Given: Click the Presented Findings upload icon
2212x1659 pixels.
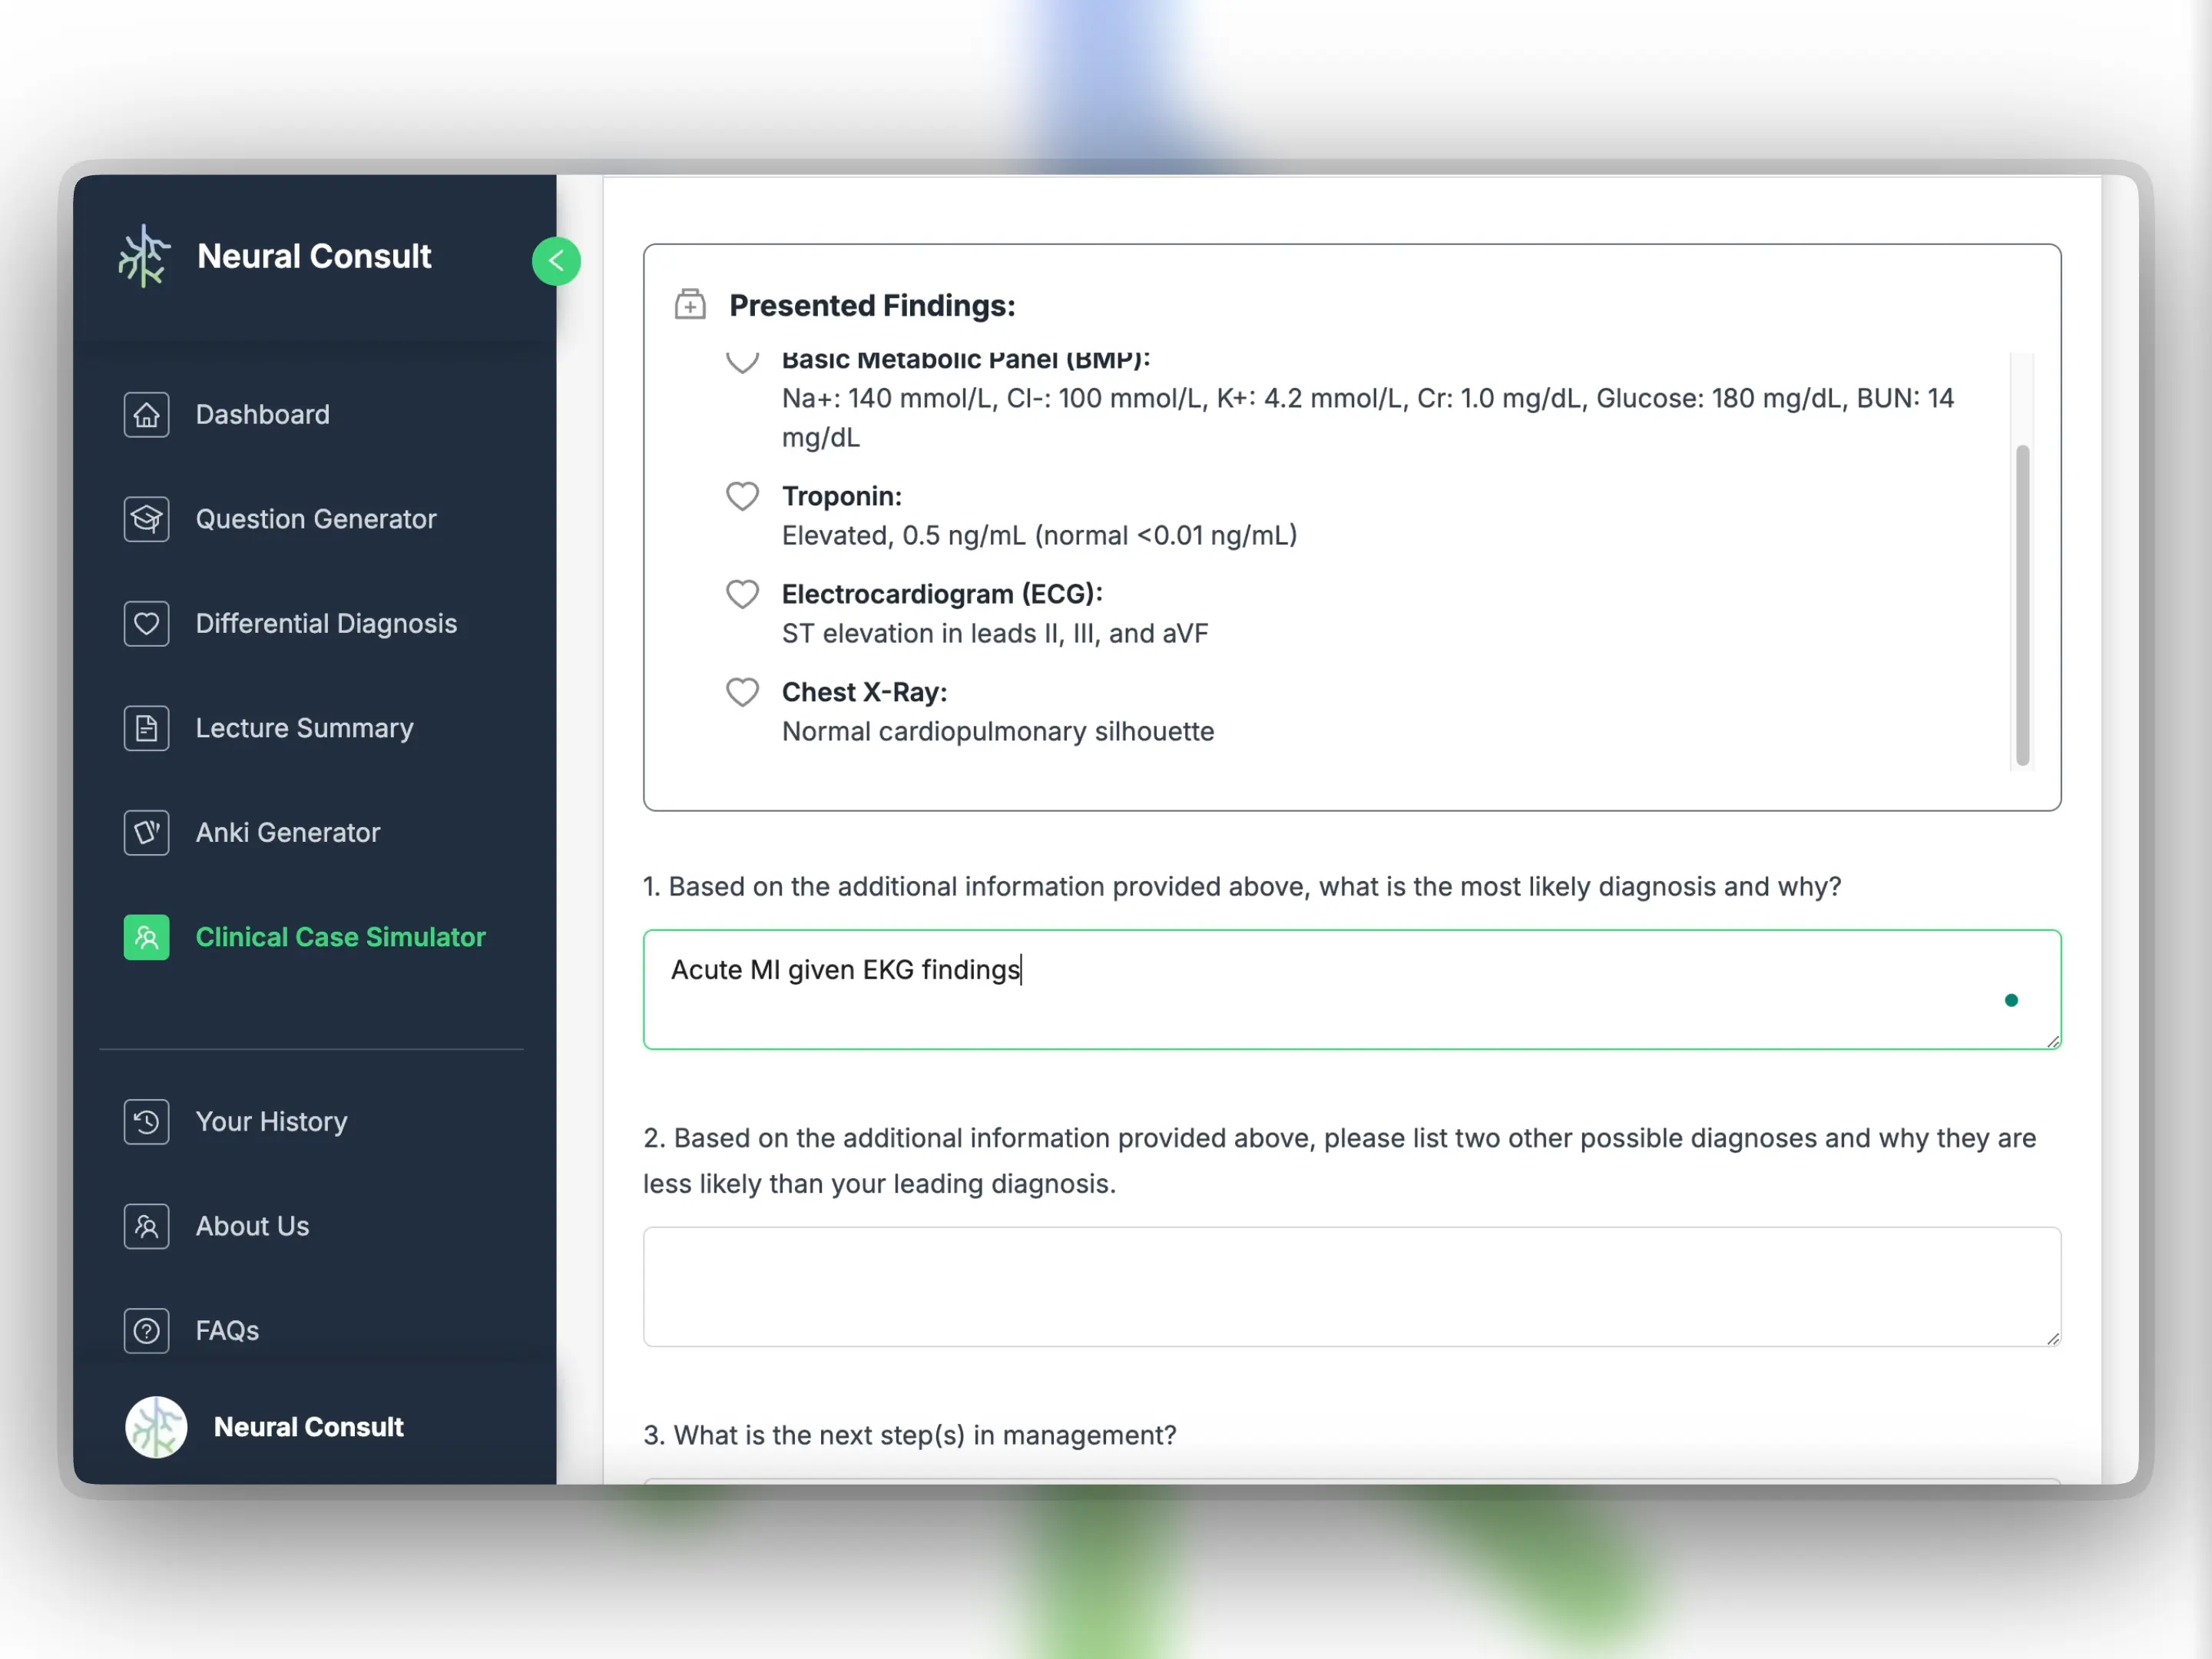Looking at the screenshot, I should coord(691,305).
